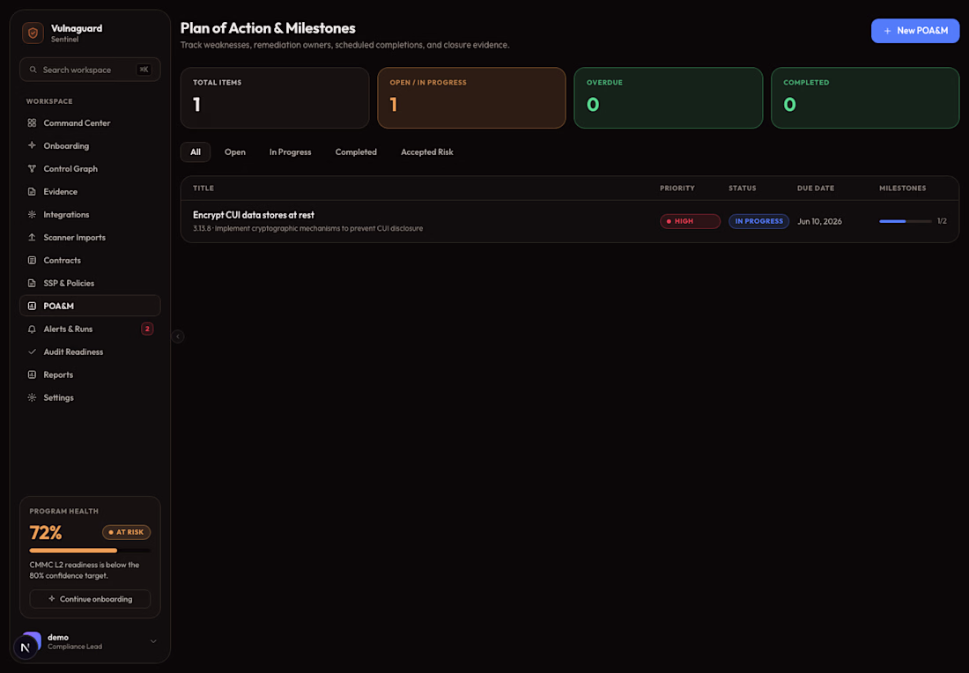Focus the Search workspace field
This screenshot has height=673, width=969.
pos(90,70)
